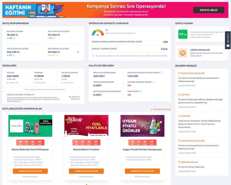
Task: Open first Pazarlama Araçları notification dated 16 Şubat
Action: point(202,79)
